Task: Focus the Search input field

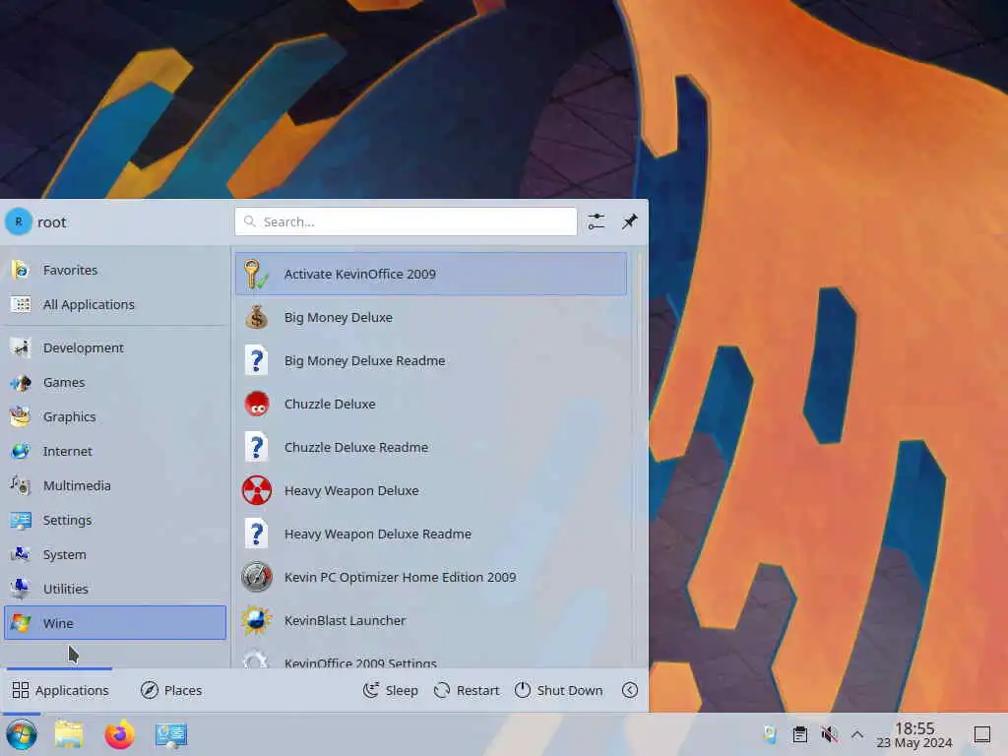Action: (406, 221)
